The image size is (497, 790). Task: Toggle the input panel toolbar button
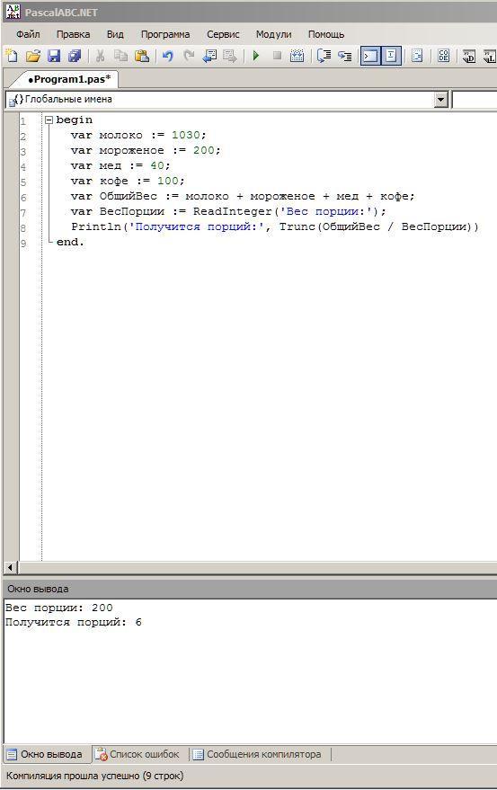[392, 56]
